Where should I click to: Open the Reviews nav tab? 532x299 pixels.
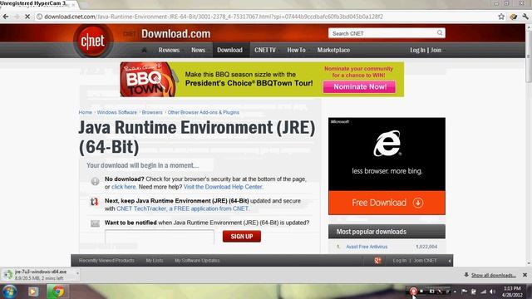[x=169, y=50]
